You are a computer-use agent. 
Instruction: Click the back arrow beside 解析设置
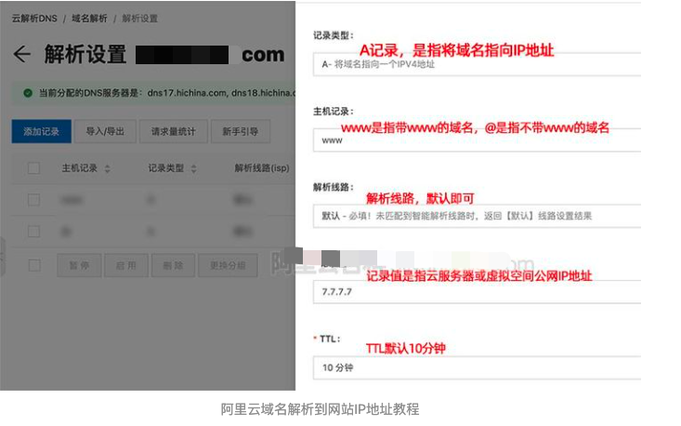coord(21,54)
